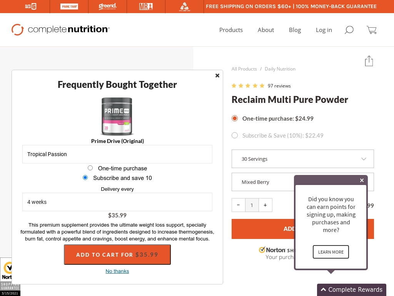Screen dimensions: 394x296
Task: Increase quantity with the plus stepper
Action: 265,205
